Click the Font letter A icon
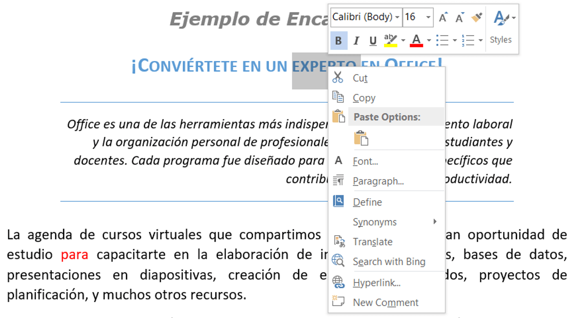This screenshot has height=318, width=572. (338, 160)
